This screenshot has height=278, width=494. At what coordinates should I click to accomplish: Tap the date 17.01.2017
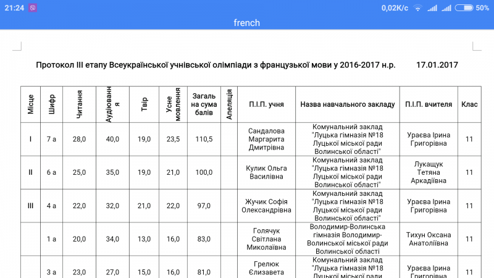(437, 65)
